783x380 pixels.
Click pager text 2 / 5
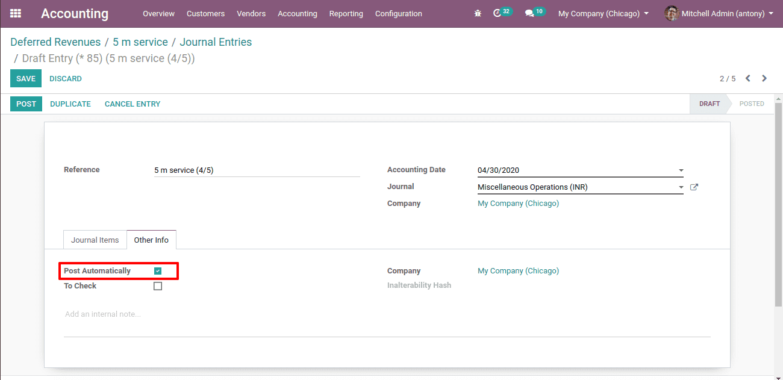point(728,79)
